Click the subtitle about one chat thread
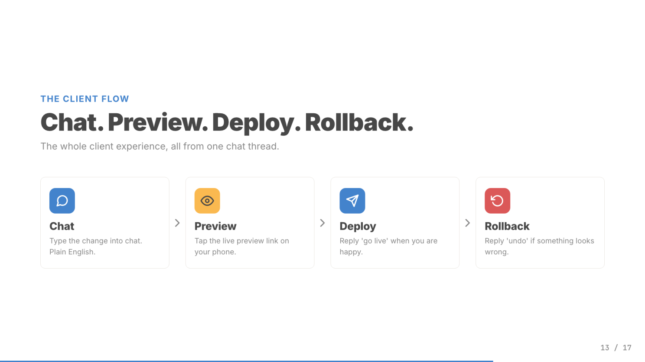Image resolution: width=645 pixels, height=362 pixels. pos(160,146)
